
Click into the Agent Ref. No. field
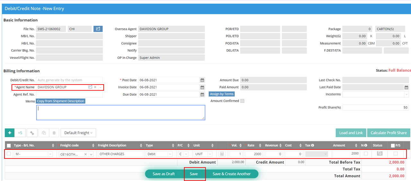[x=69, y=95]
